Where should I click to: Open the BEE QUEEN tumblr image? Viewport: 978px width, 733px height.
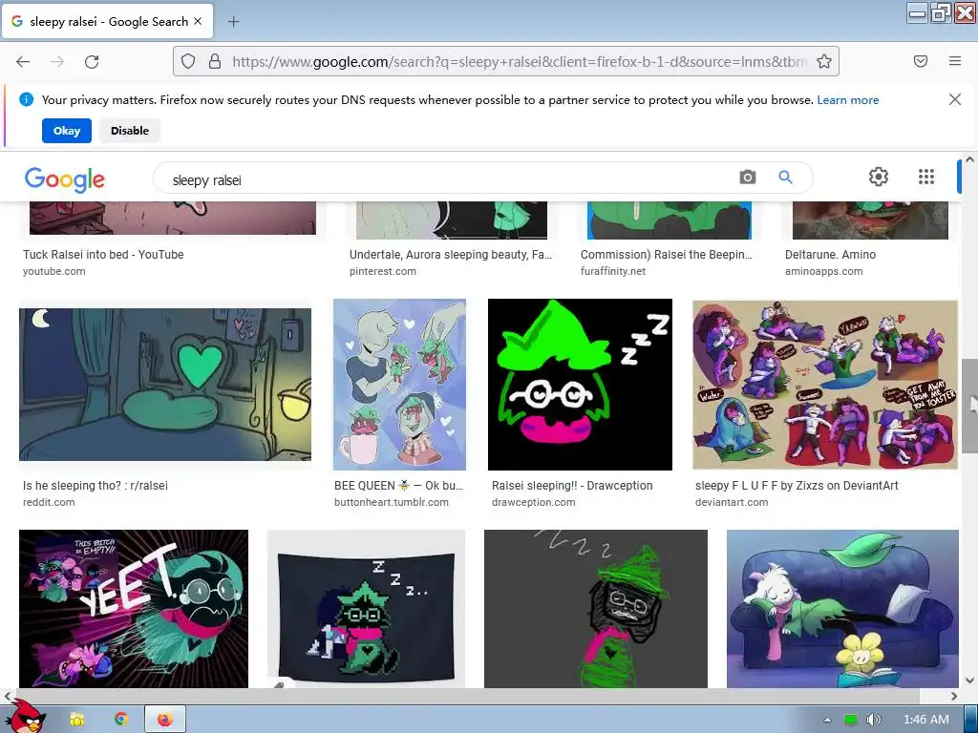coord(399,385)
